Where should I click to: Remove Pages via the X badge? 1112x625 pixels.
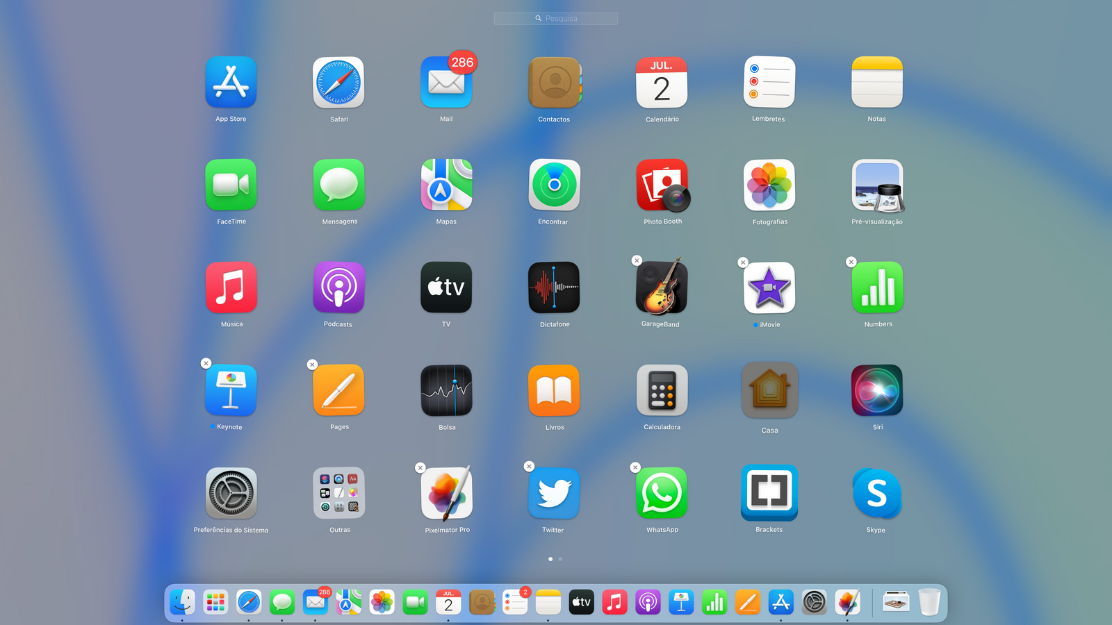click(313, 365)
